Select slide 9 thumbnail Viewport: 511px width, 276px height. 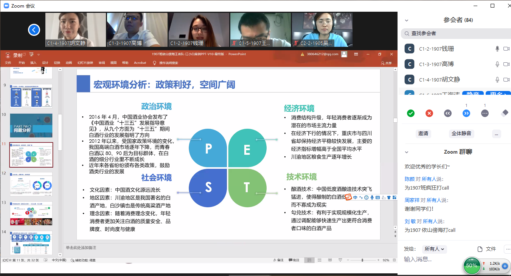coord(31,96)
